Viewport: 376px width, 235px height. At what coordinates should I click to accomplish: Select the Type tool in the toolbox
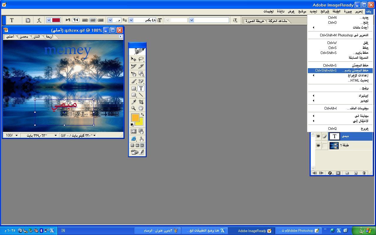click(x=141, y=88)
